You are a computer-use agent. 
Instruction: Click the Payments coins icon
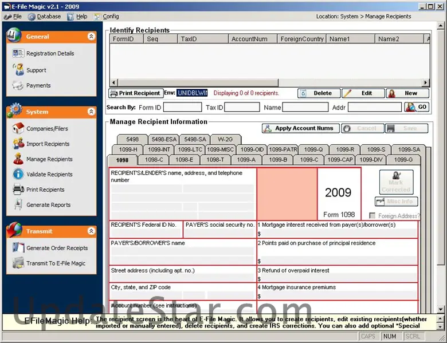18,85
